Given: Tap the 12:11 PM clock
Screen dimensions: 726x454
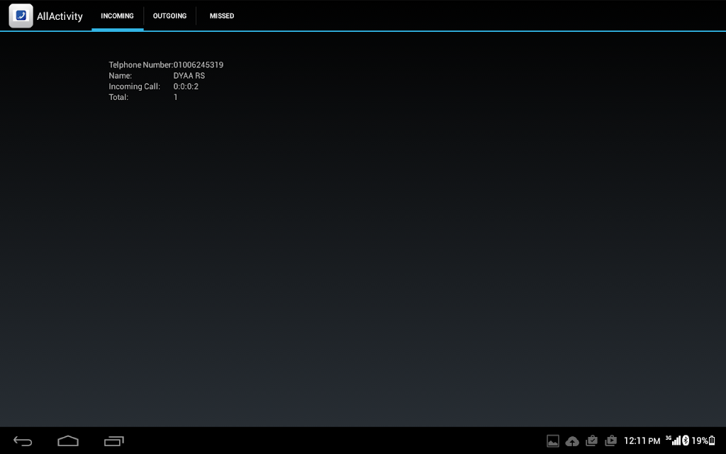Looking at the screenshot, I should [x=642, y=441].
